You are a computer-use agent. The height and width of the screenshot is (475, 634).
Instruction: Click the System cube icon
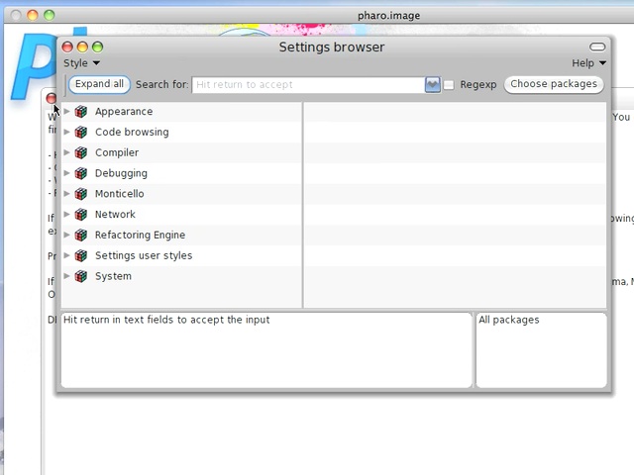81,276
